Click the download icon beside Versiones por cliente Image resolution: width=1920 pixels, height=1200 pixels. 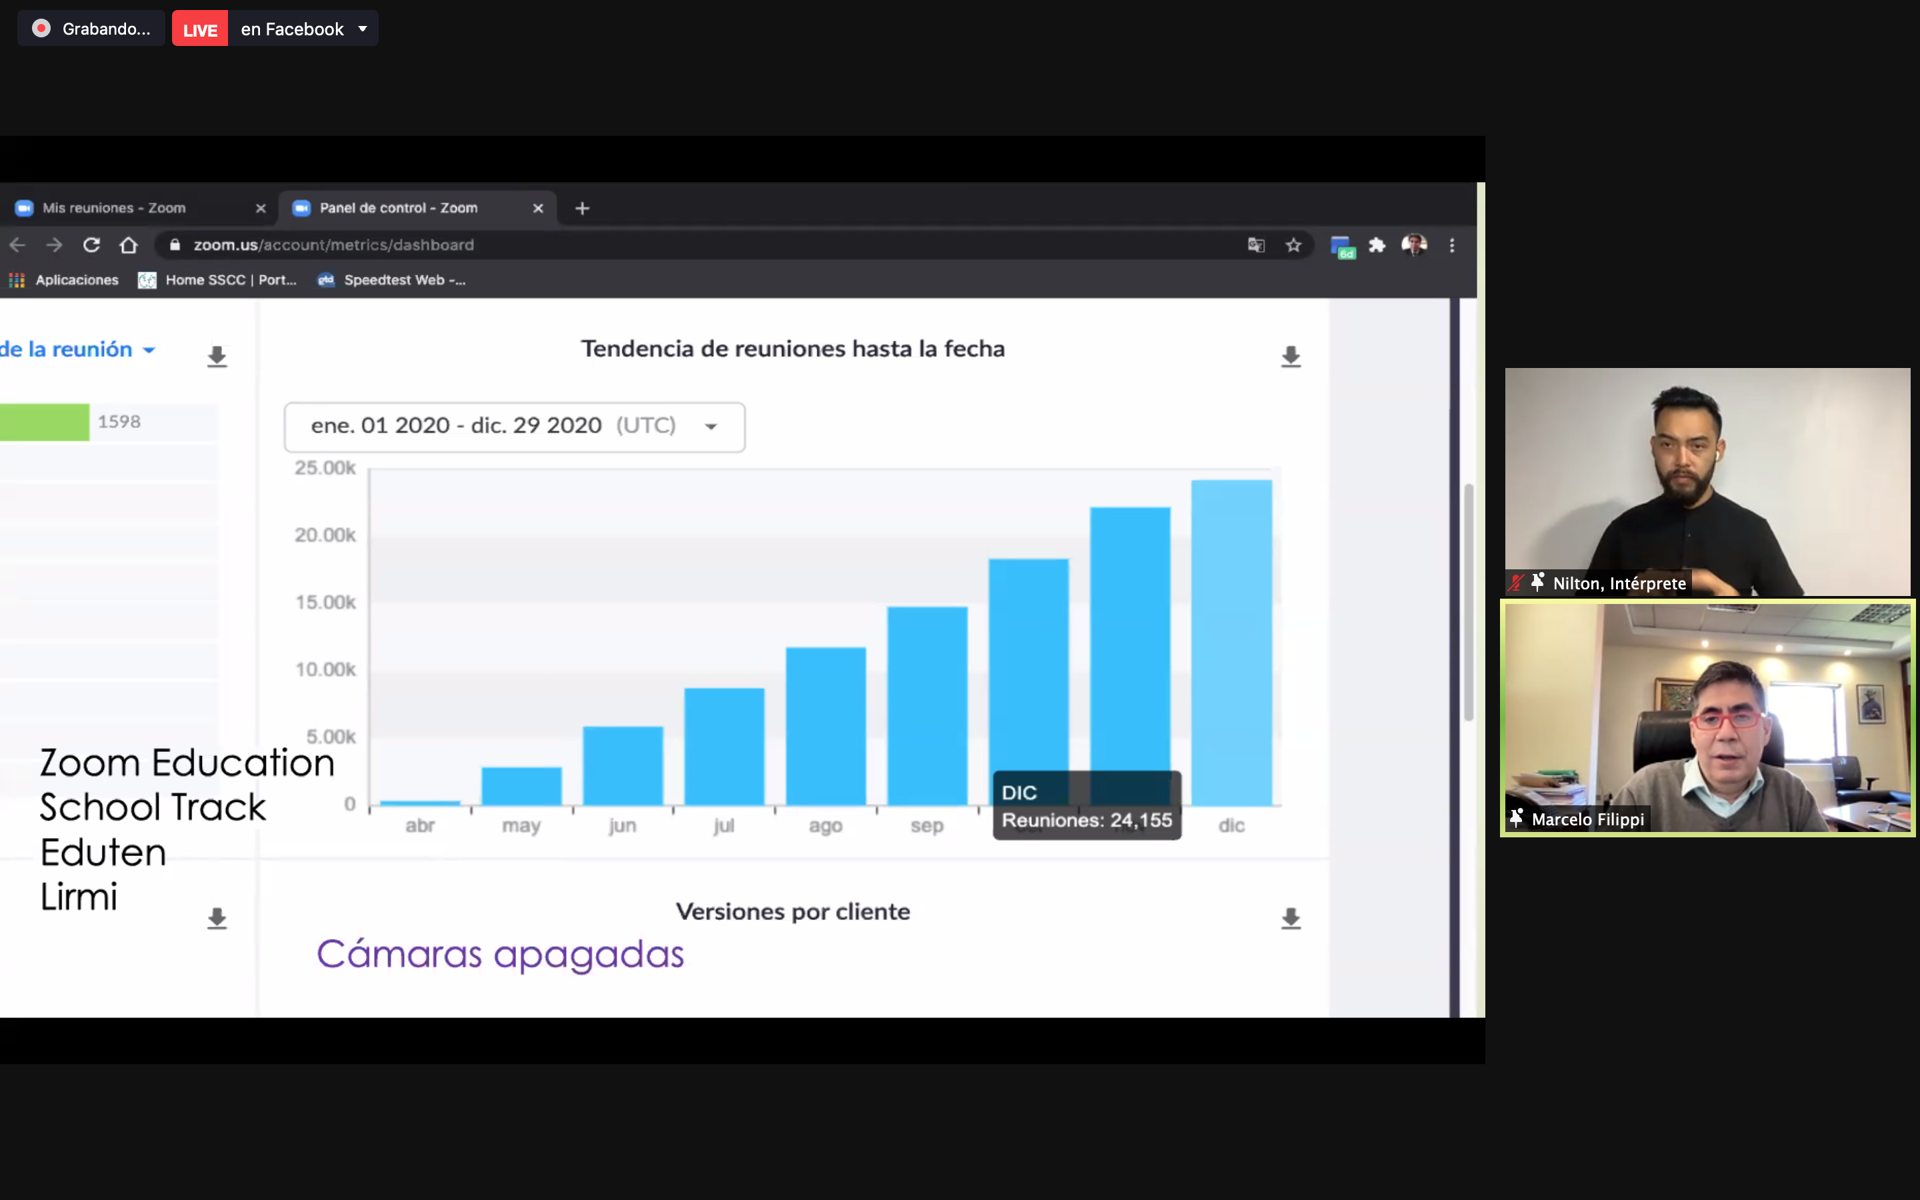click(1290, 919)
